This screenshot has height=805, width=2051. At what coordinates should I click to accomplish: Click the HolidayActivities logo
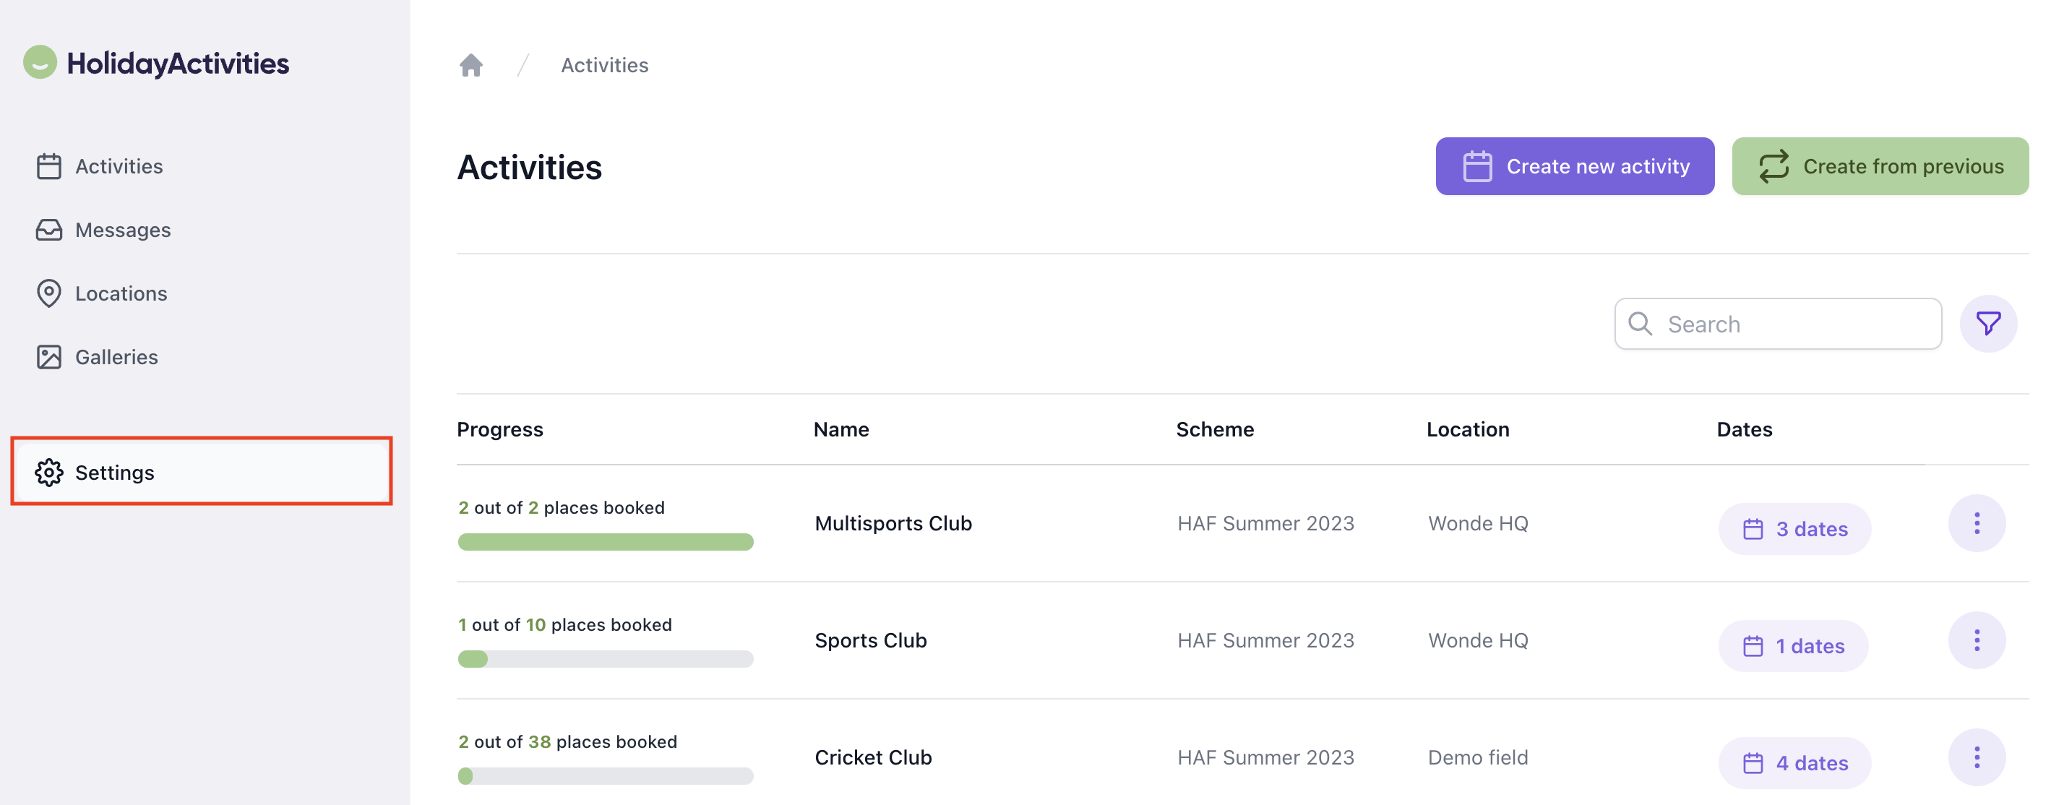(157, 63)
